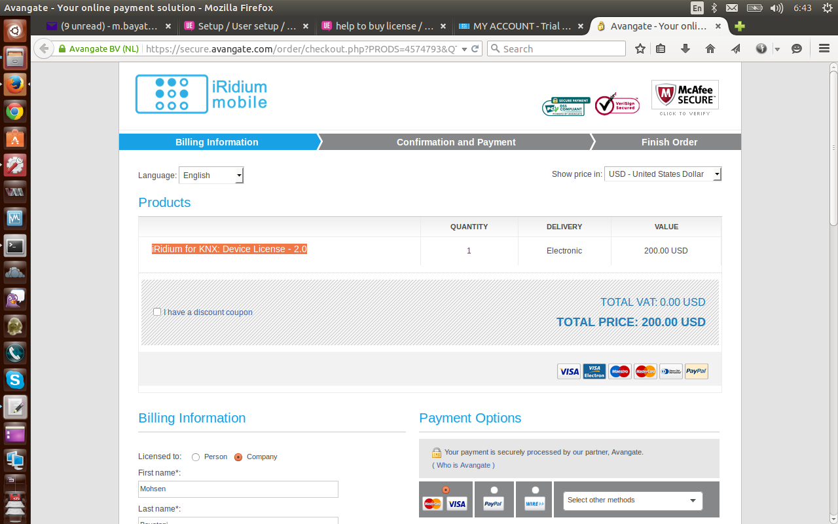Reload the page with refresh icon
This screenshot has width=838, height=524.
click(476, 48)
